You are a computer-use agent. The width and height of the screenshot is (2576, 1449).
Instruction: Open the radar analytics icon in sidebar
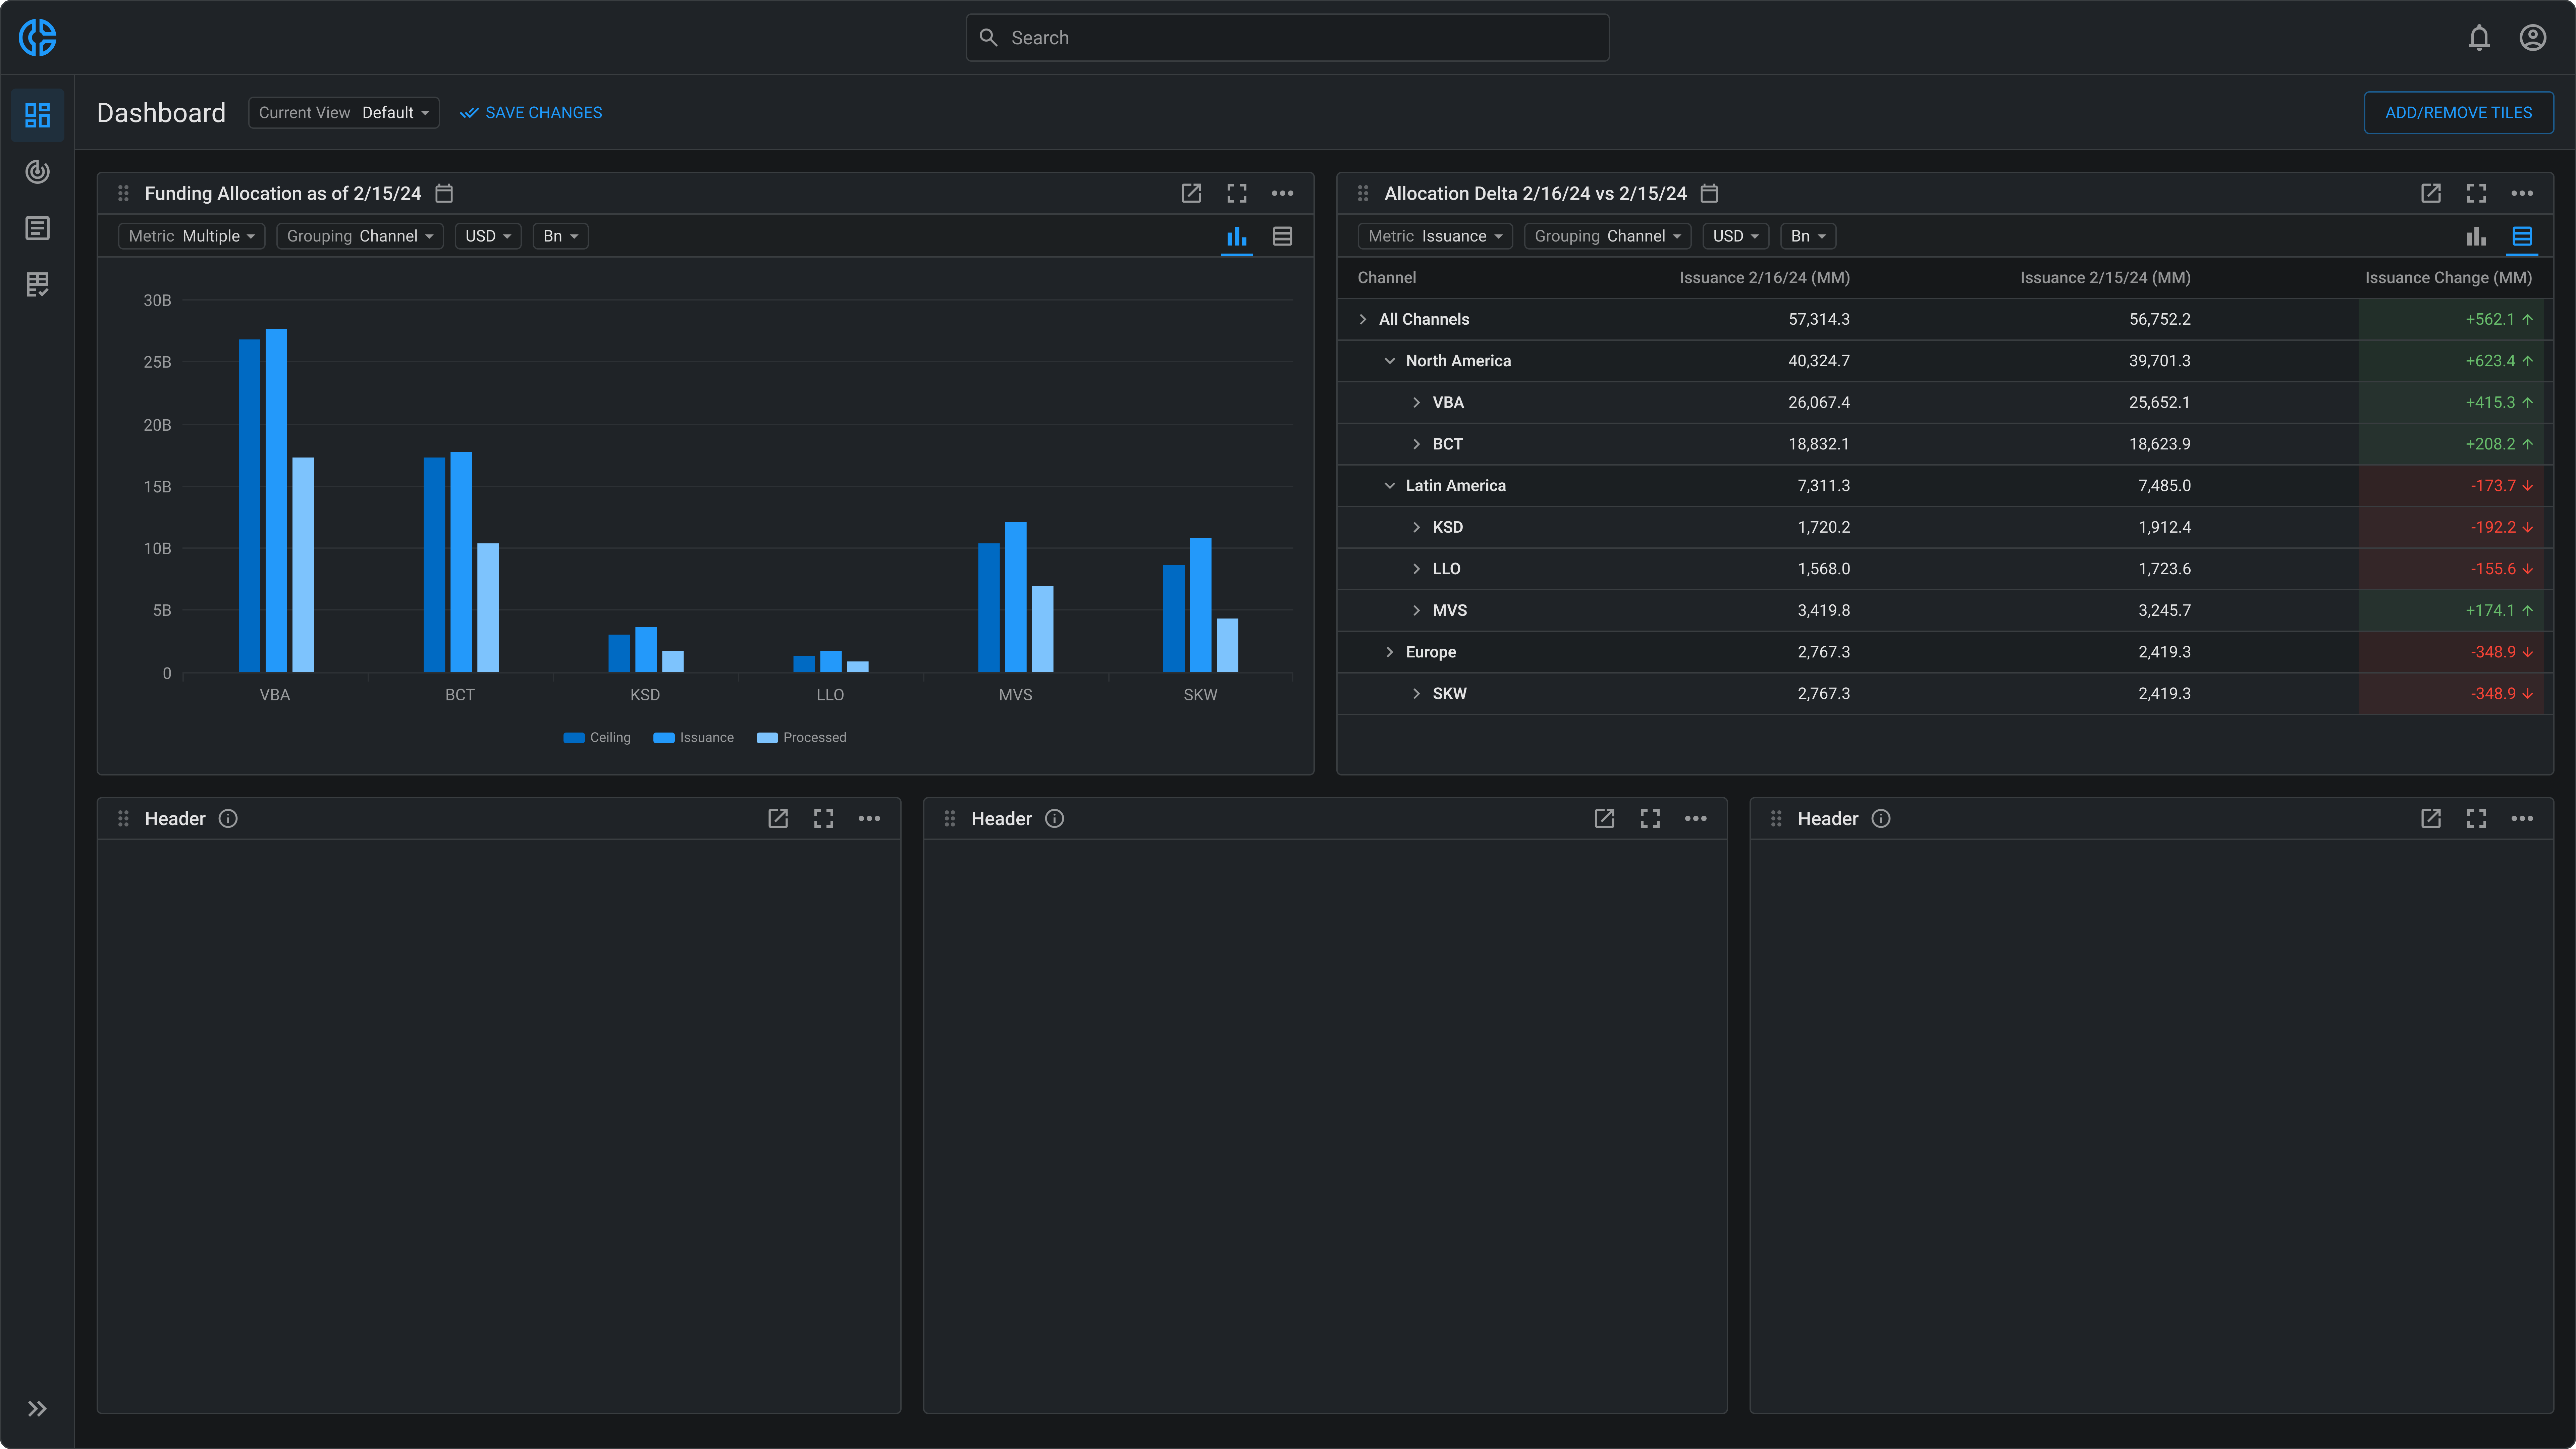(37, 172)
